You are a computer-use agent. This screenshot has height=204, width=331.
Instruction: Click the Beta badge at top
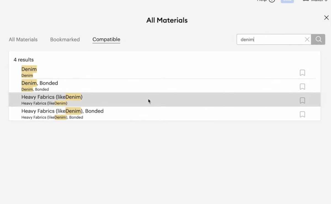point(287,1)
